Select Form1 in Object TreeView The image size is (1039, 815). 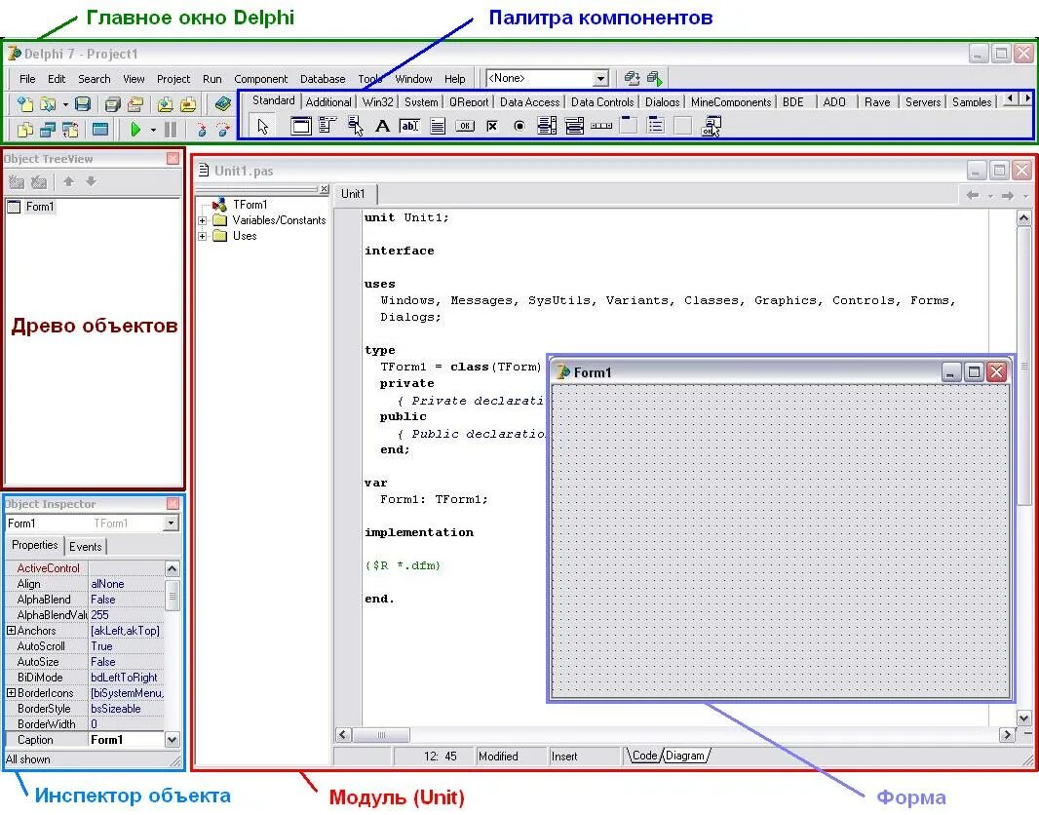40,207
